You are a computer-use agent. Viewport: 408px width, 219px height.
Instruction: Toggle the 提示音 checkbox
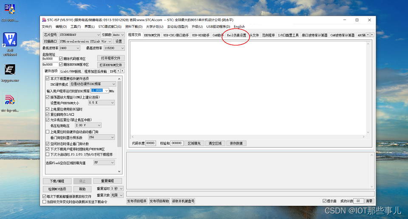[324, 201]
